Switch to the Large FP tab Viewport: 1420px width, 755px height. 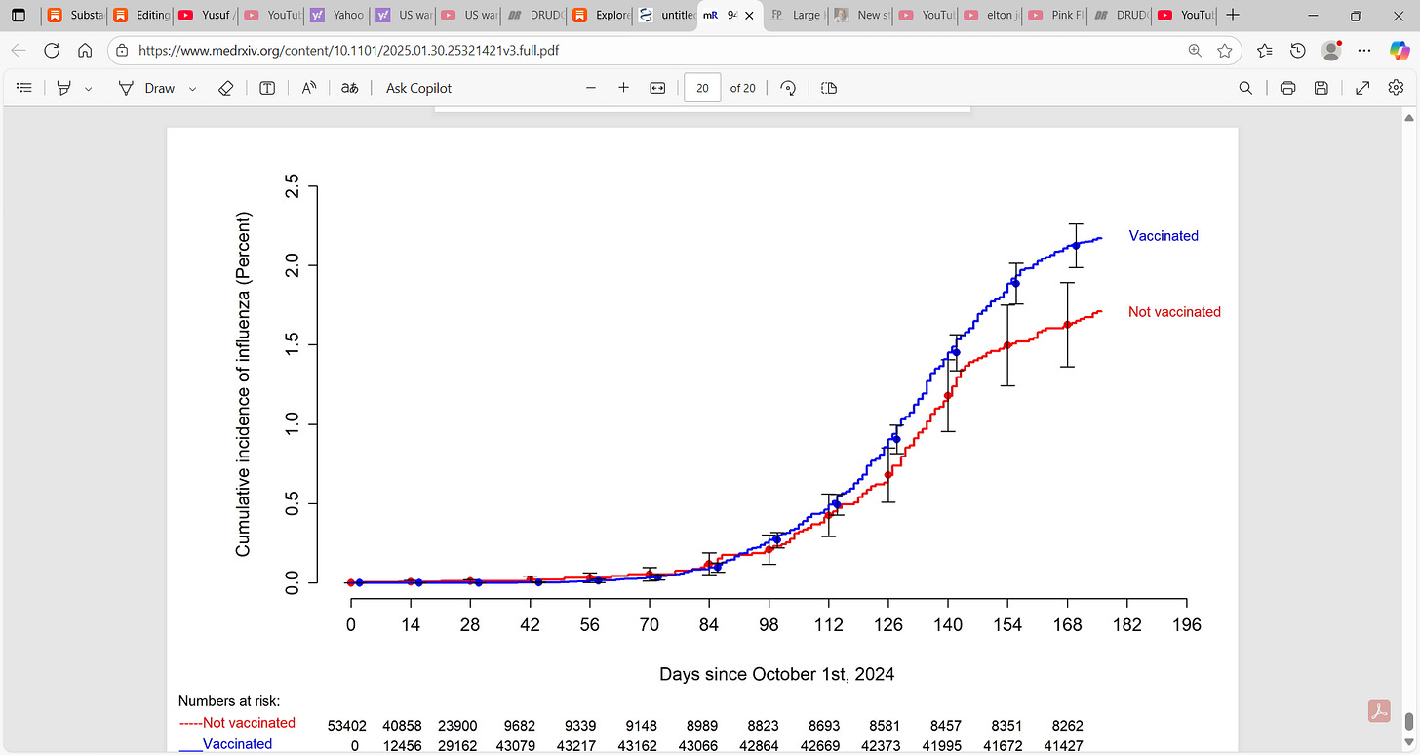[x=795, y=16]
